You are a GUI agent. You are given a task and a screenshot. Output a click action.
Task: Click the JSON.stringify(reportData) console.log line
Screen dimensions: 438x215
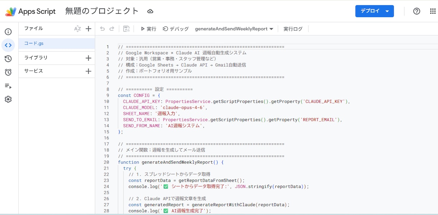[219, 187]
